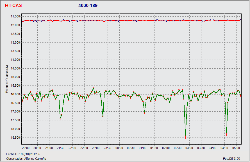The image size is (250, 162).
Task: Click the 20:00 time axis label
Action: pos(26,148)
